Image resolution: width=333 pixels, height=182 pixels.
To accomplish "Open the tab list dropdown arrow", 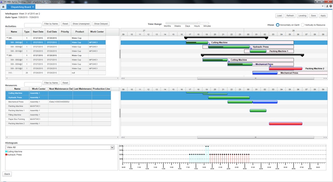I will click(x=323, y=6).
